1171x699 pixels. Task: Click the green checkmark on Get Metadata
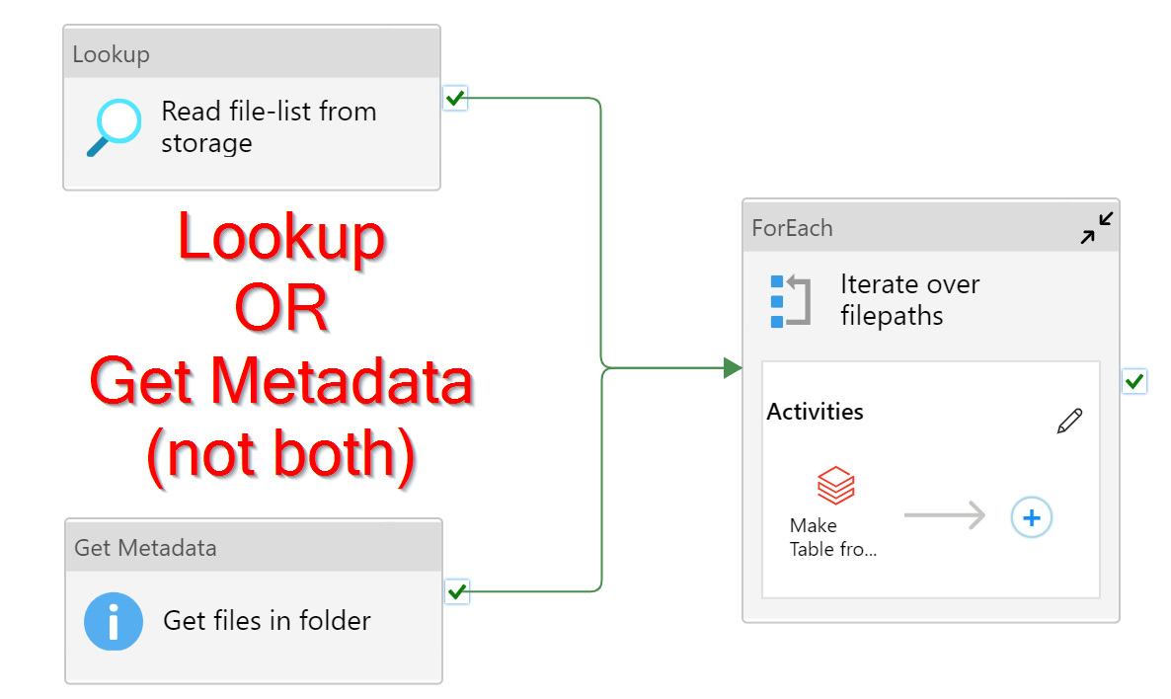[455, 591]
